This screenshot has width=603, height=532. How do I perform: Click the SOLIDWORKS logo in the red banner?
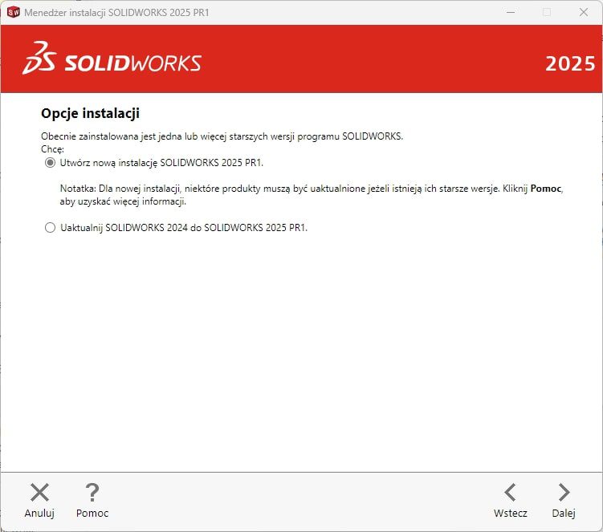[112, 59]
